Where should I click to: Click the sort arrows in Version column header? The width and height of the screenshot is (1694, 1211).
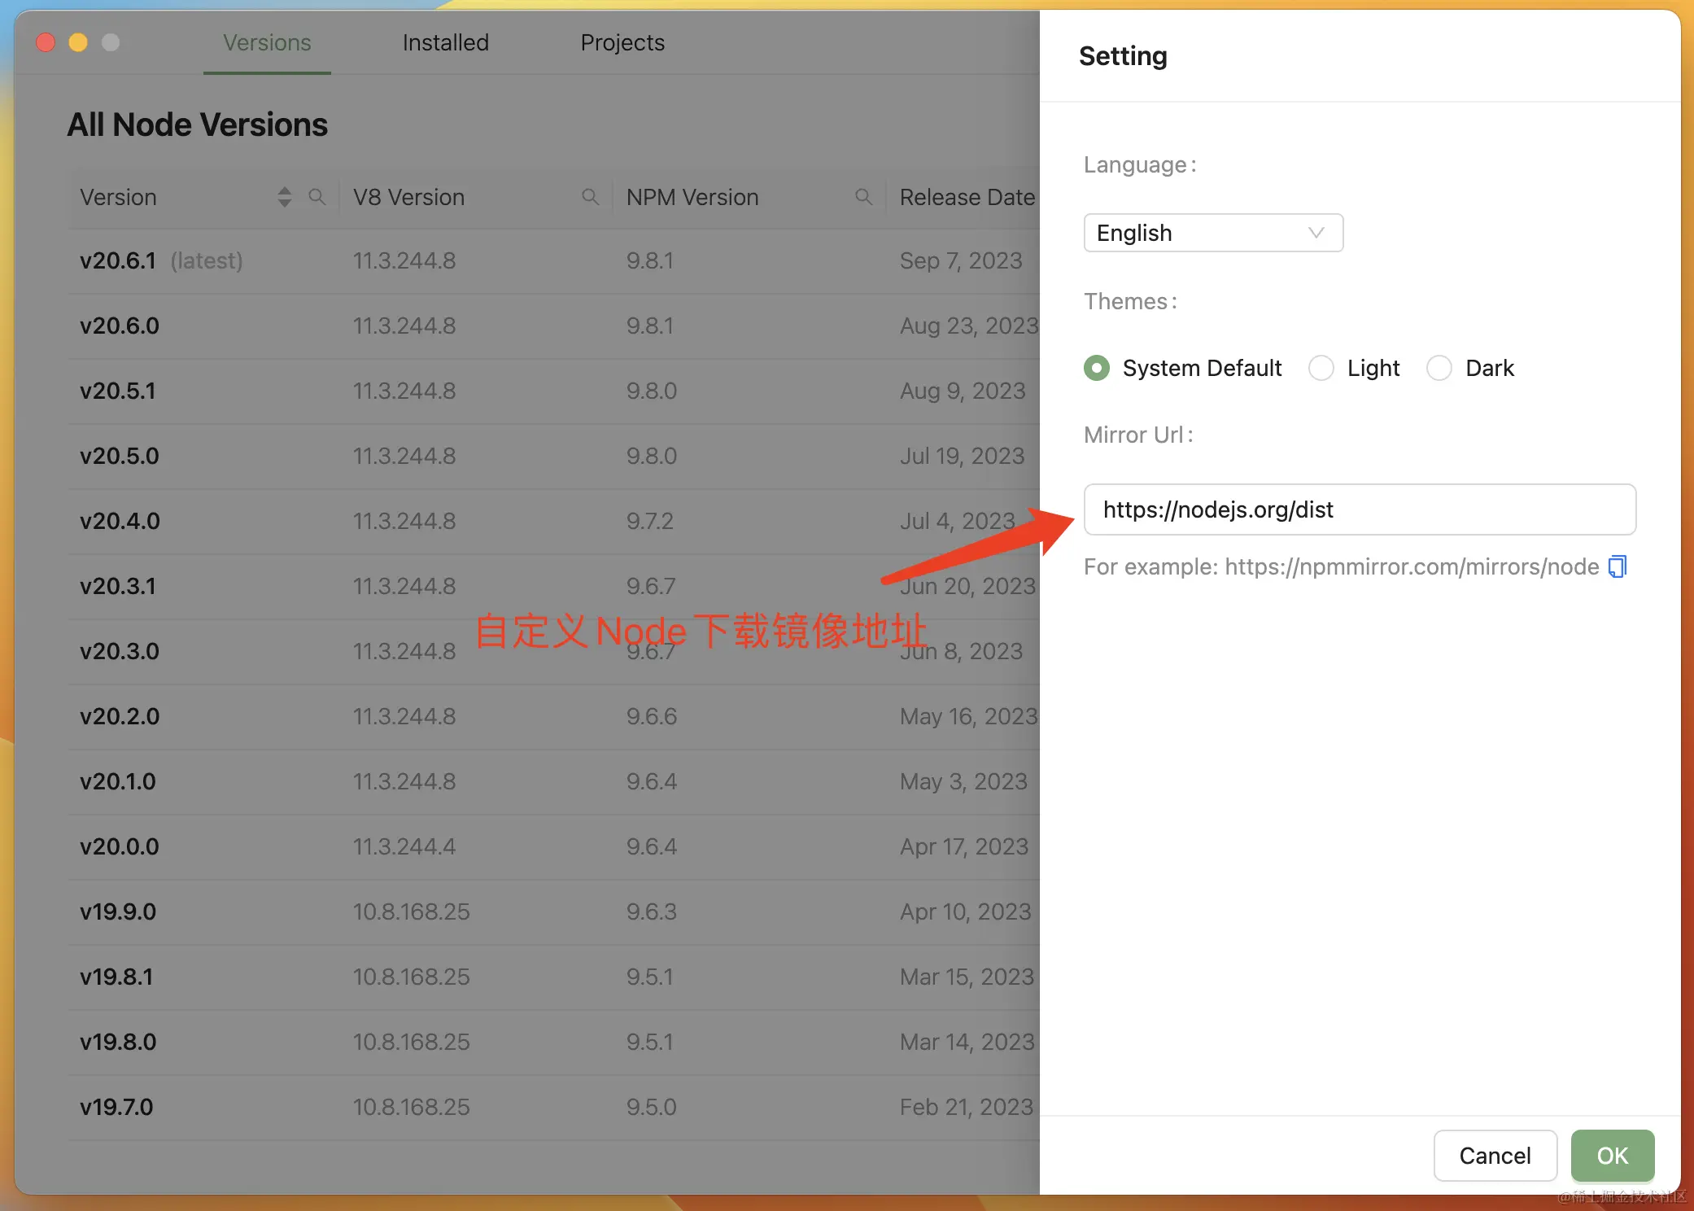click(284, 197)
